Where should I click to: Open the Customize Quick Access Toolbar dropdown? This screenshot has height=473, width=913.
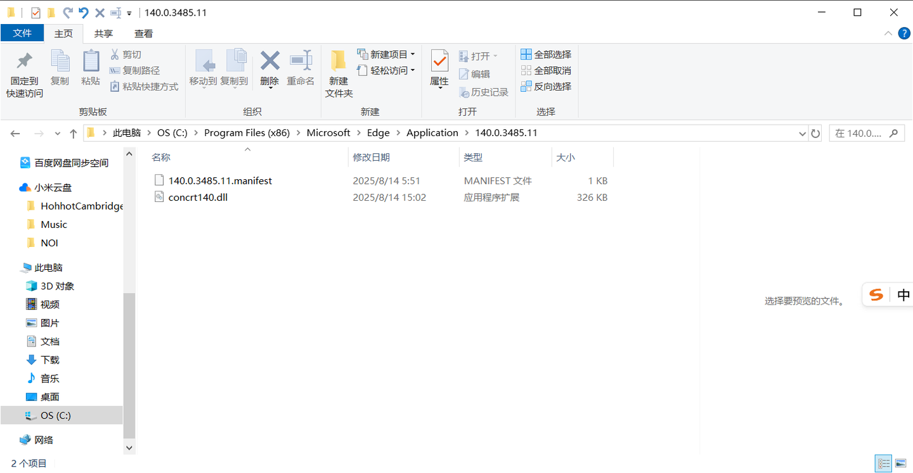pyautogui.click(x=129, y=13)
